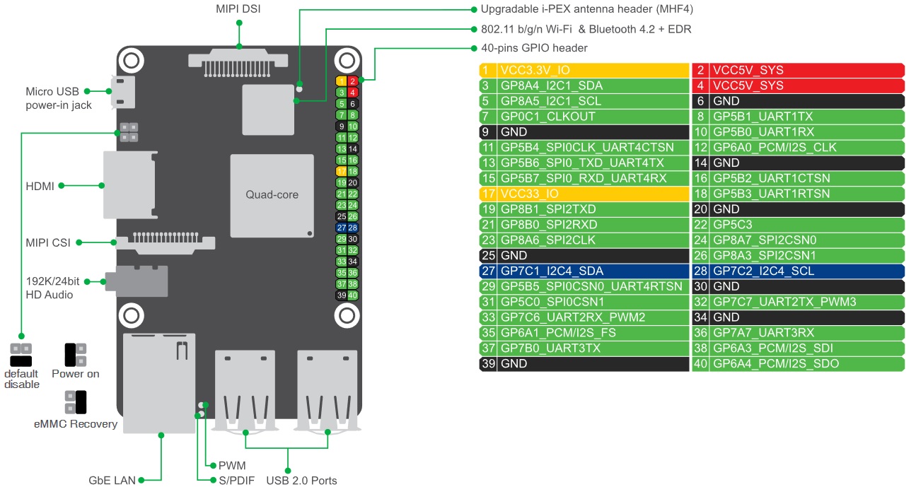Click pin 17 VCC33_IO entry

[584, 194]
